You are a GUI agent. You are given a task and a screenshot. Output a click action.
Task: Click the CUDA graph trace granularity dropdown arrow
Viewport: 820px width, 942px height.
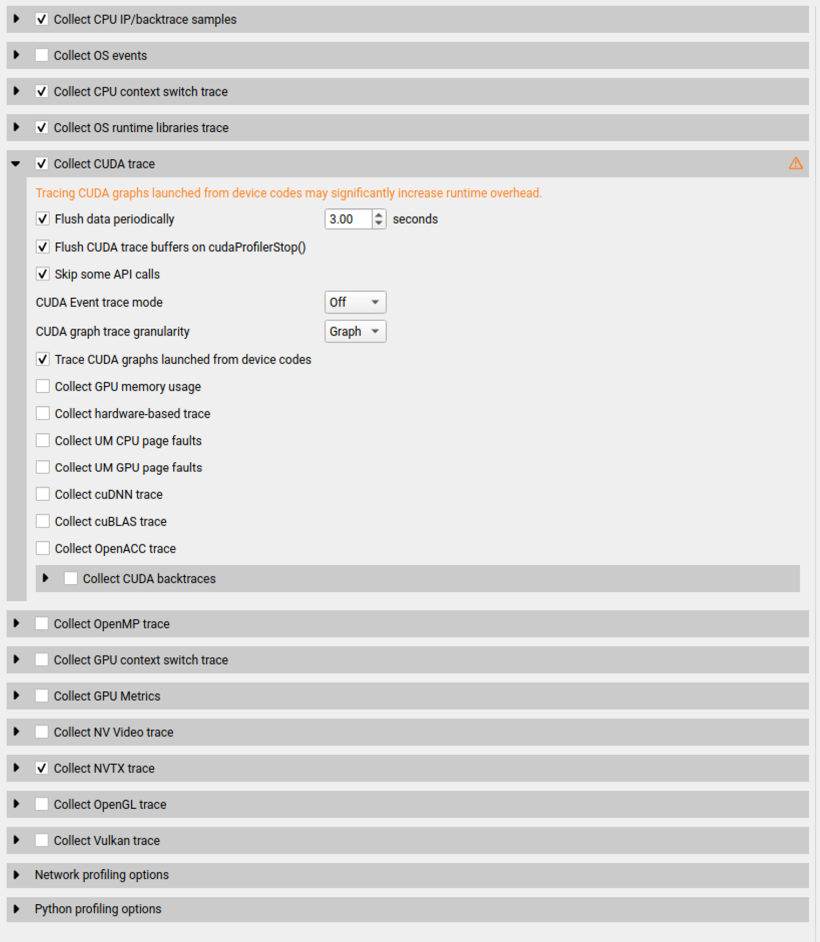coord(375,331)
